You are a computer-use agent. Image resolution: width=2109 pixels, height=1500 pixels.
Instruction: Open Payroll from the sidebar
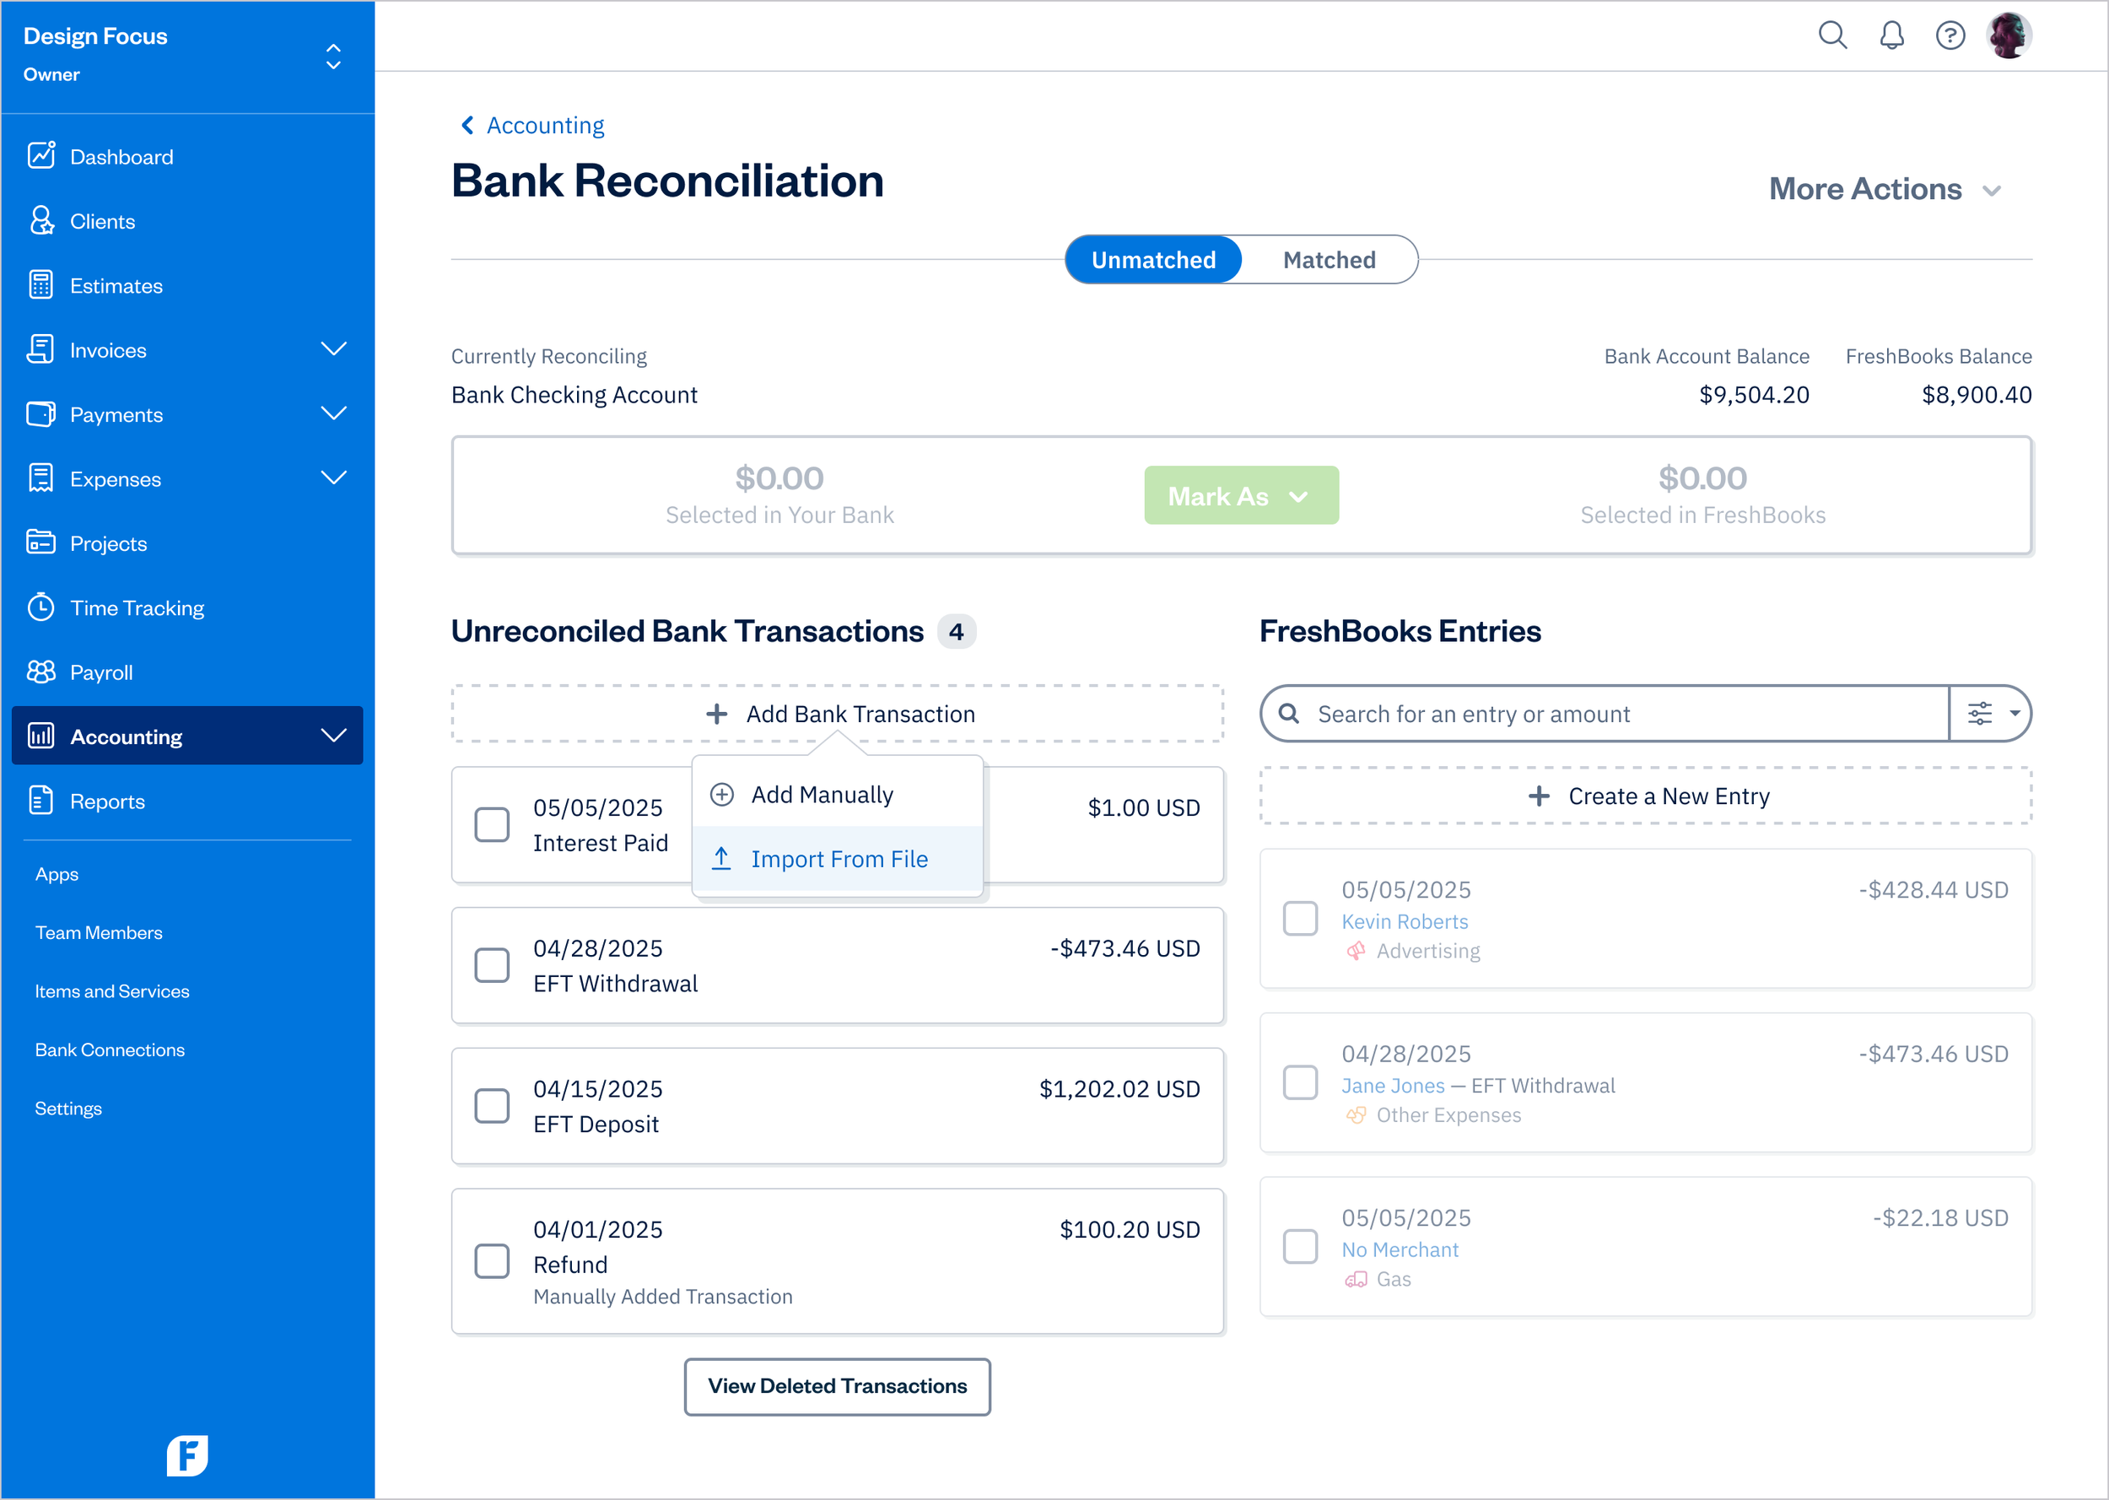pyautogui.click(x=101, y=672)
